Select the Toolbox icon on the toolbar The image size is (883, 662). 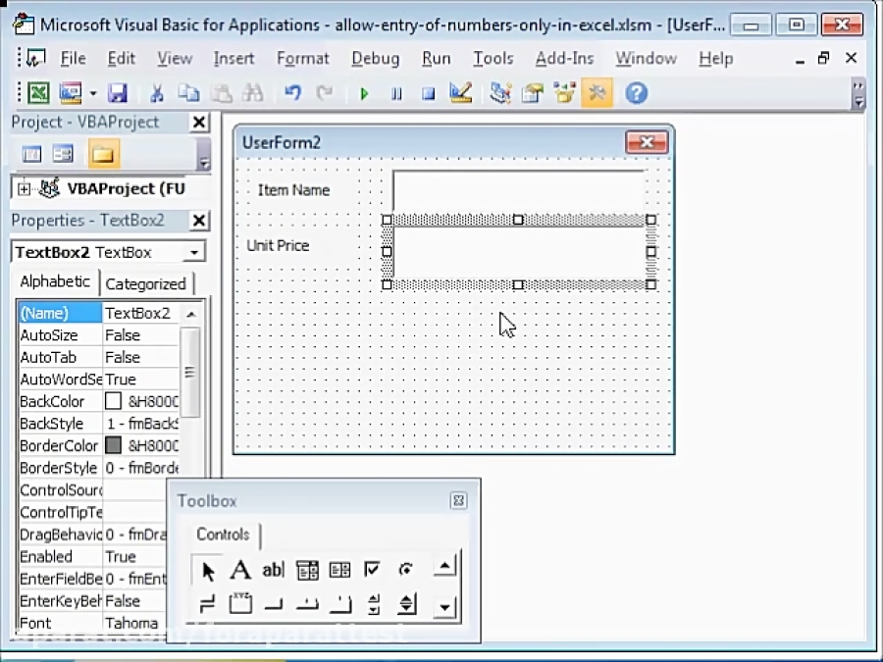click(598, 93)
